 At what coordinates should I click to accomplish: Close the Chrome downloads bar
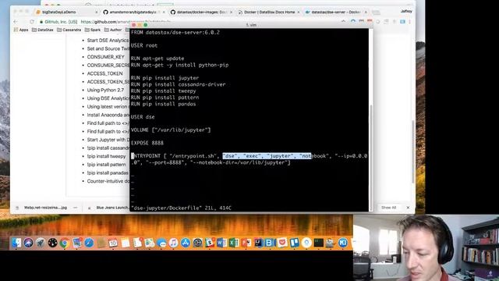(408, 208)
